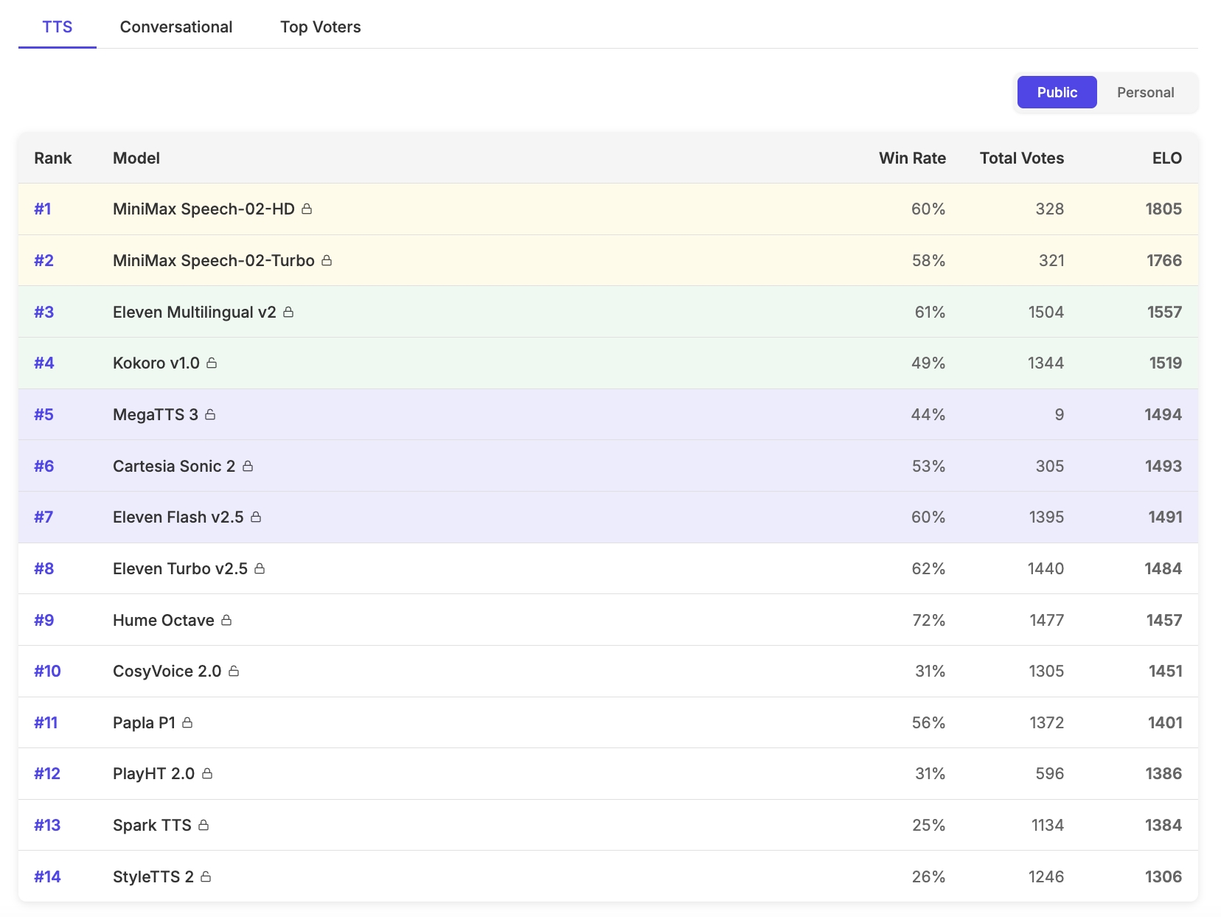The height and width of the screenshot is (917, 1221).
Task: Click lock icon next to Papla P1
Action: tap(187, 722)
